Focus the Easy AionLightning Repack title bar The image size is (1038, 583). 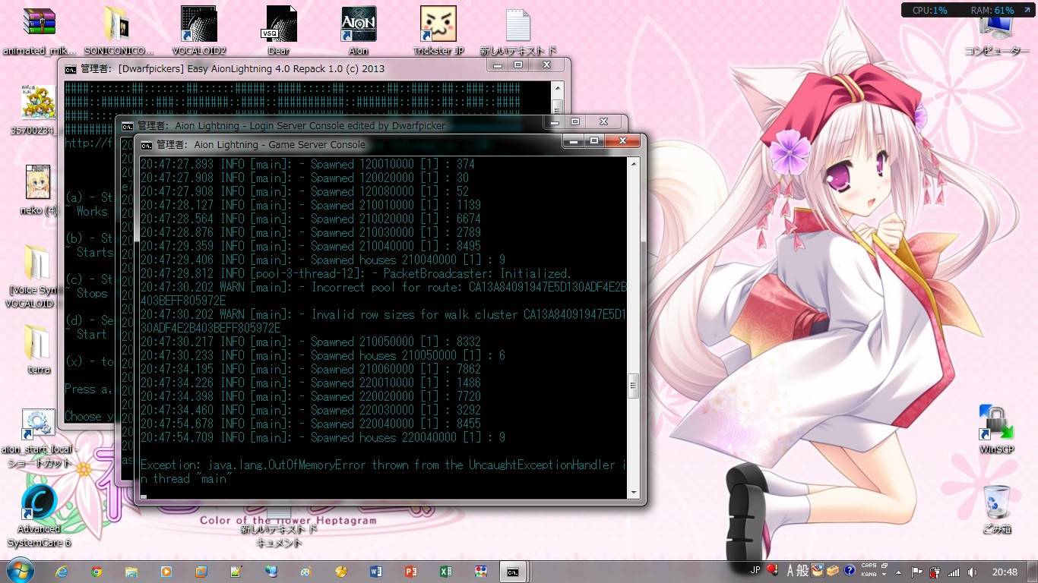point(274,68)
